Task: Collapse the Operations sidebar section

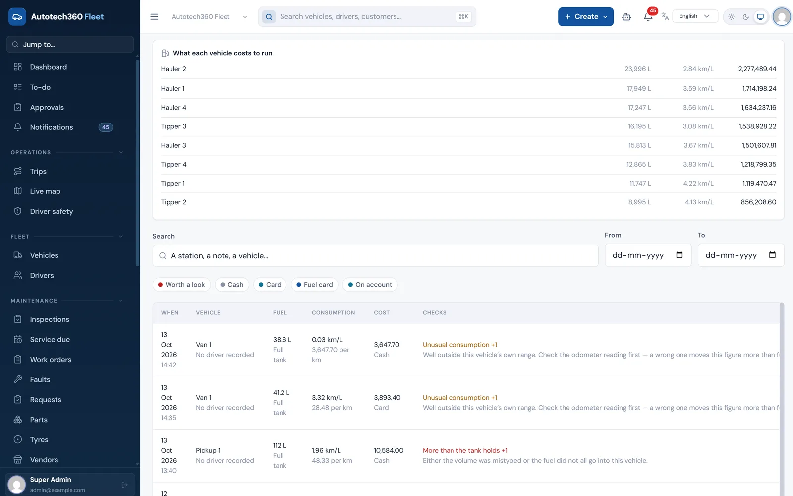Action: point(121,152)
